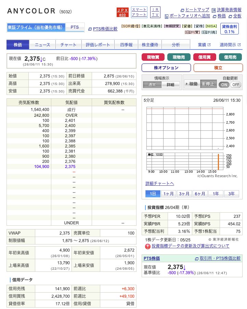Viewport: 247px width, 309px height.
Task: Click the 現物売 button
Action: pyautogui.click(x=179, y=57)
